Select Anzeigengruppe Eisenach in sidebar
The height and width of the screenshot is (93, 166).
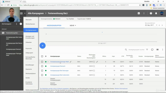(x=13, y=49)
